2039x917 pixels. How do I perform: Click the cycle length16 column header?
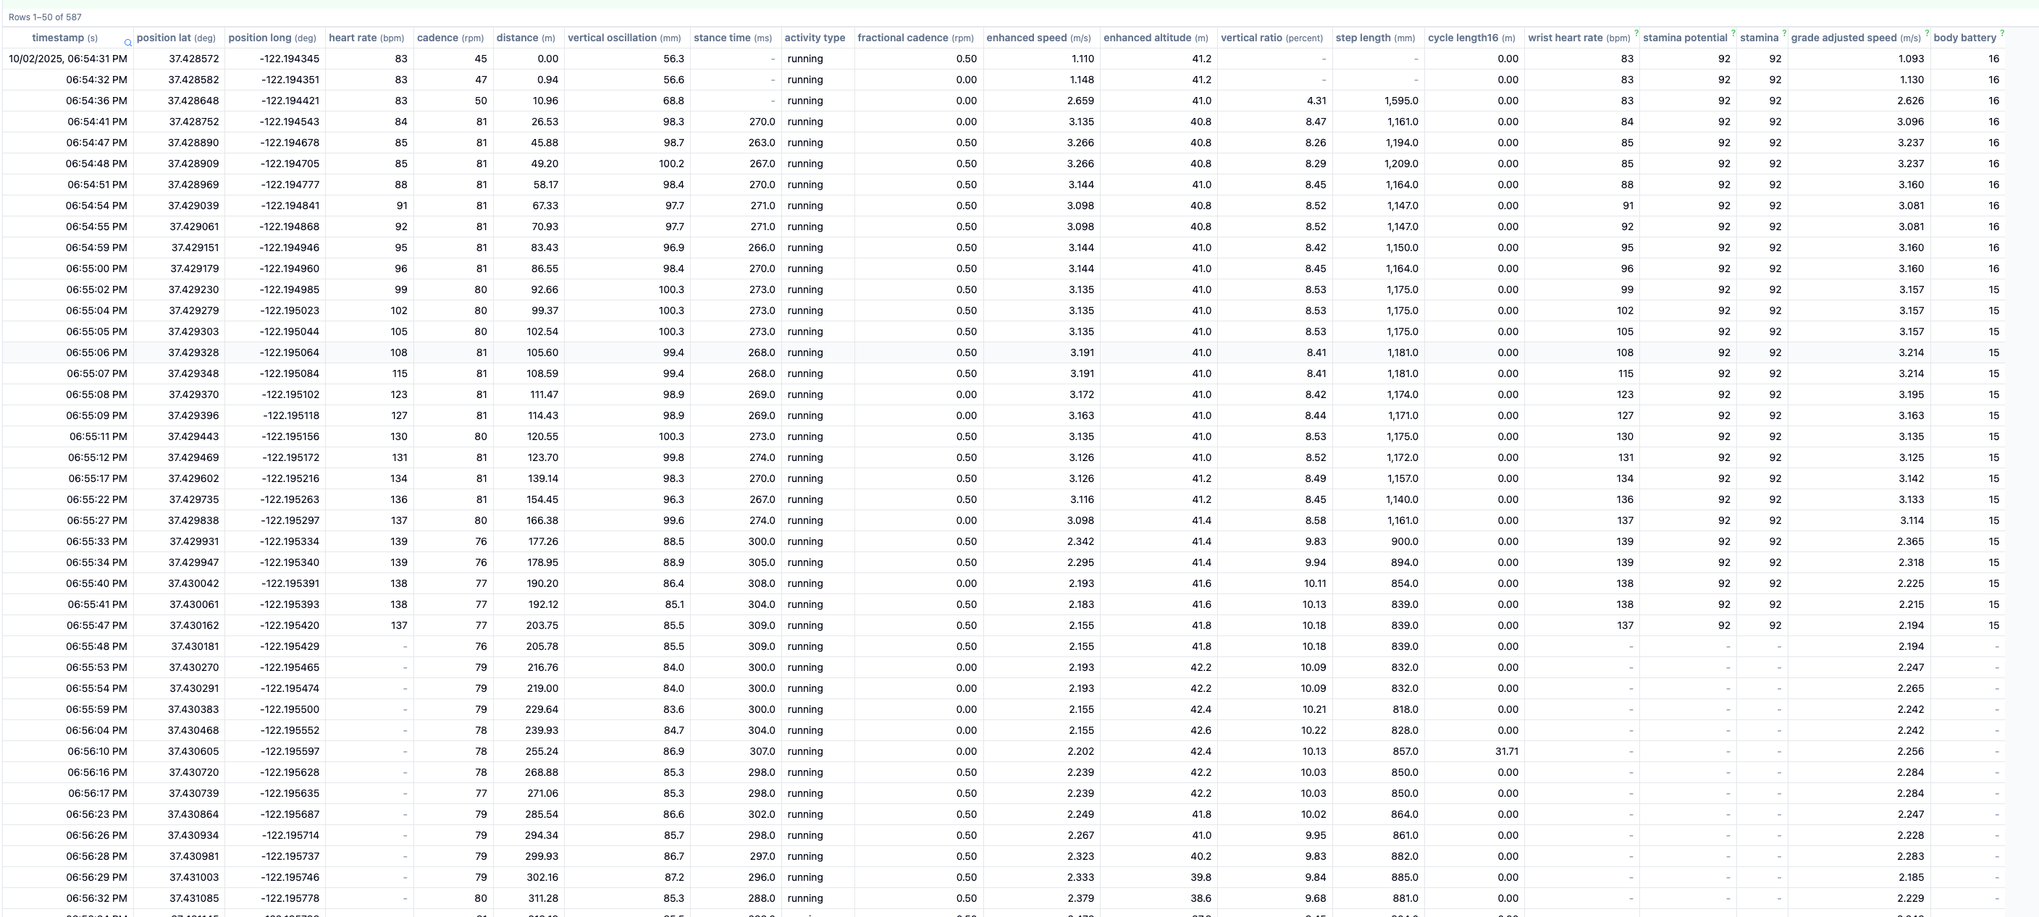(x=1471, y=38)
